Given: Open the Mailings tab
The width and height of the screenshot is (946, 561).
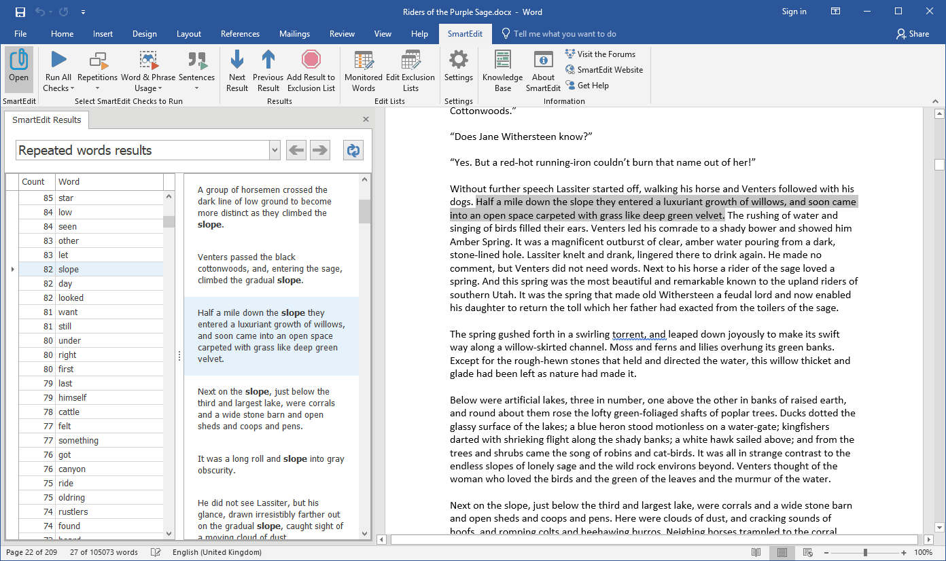Looking at the screenshot, I should coord(294,33).
